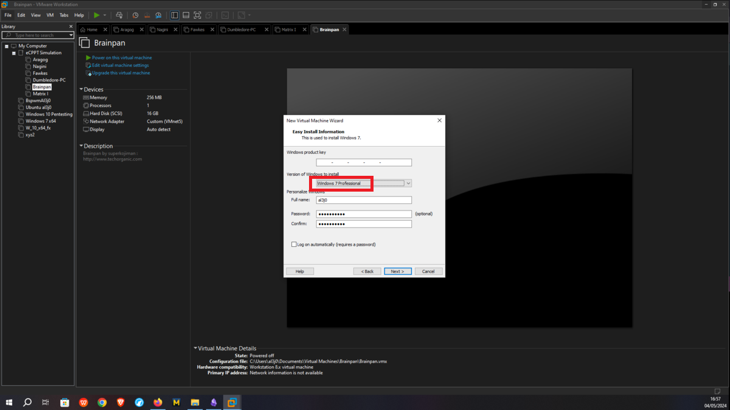
Task: Click the stretch guest toolbar icon
Action: point(242,15)
